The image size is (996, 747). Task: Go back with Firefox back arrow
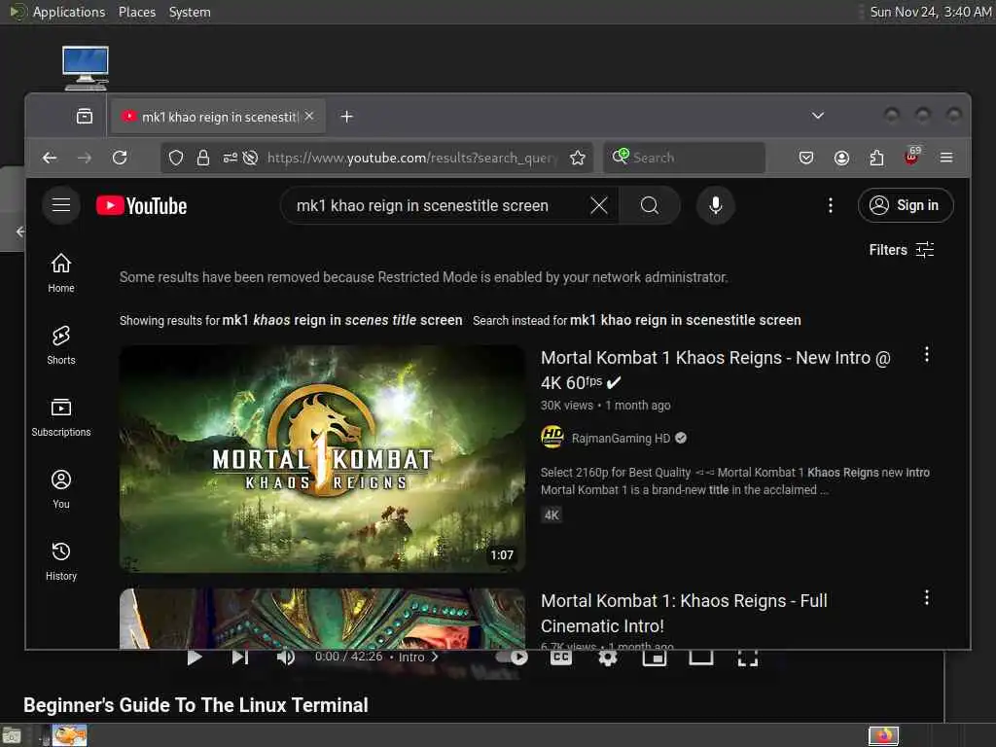click(50, 158)
